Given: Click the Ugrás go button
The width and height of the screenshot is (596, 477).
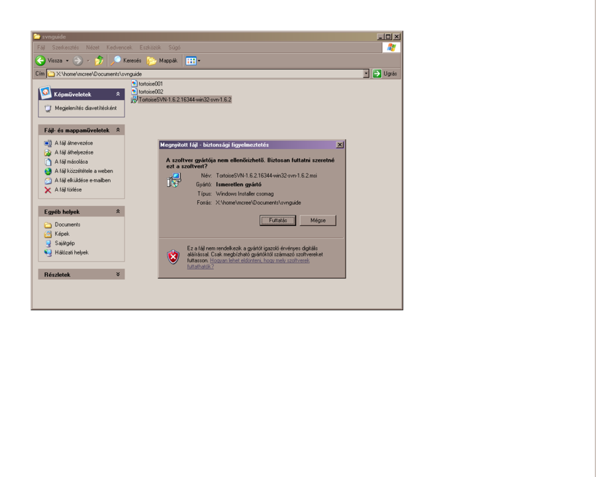Looking at the screenshot, I should tap(385, 74).
